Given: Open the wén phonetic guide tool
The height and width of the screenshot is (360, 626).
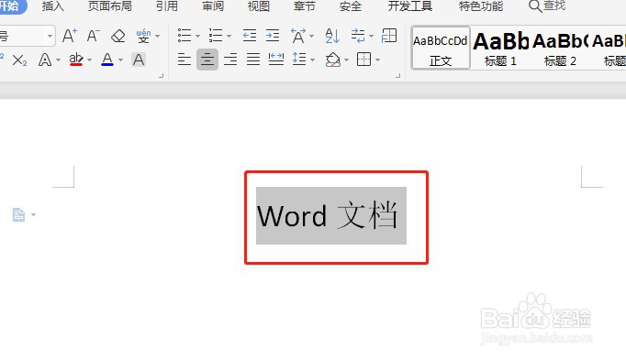Looking at the screenshot, I should [143, 36].
